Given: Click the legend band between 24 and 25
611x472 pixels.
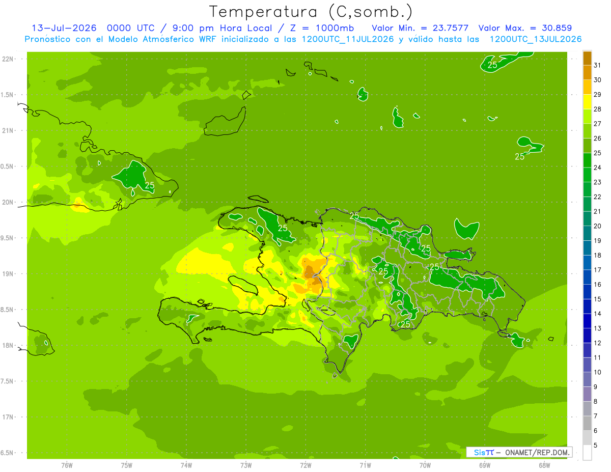Looking at the screenshot, I should pyautogui.click(x=587, y=160).
